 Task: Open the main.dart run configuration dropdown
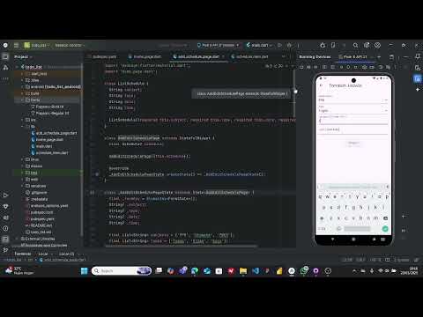259,45
